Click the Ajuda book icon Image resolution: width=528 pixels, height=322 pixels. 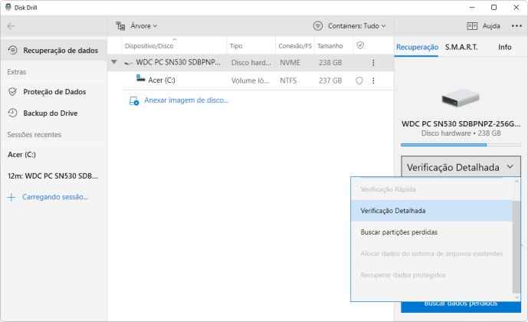(x=472, y=26)
